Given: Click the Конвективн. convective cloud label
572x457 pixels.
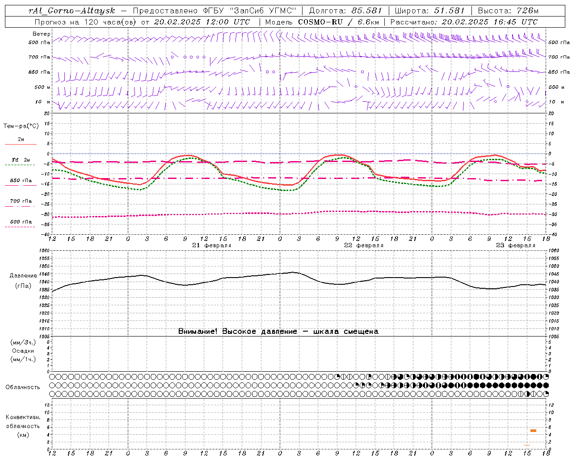Looking at the screenshot, I should pos(23,417).
